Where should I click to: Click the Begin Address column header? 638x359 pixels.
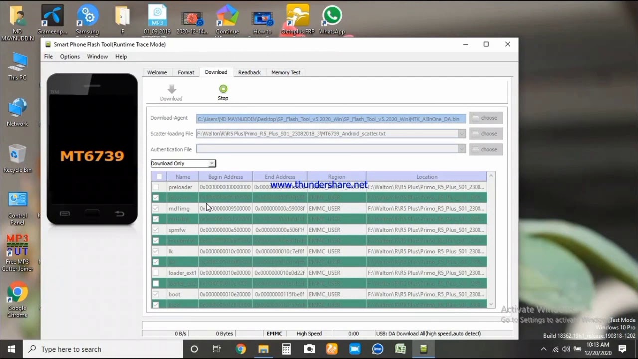[225, 177]
